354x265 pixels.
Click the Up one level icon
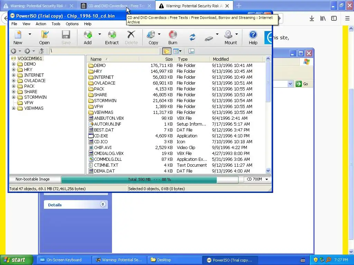41,51
